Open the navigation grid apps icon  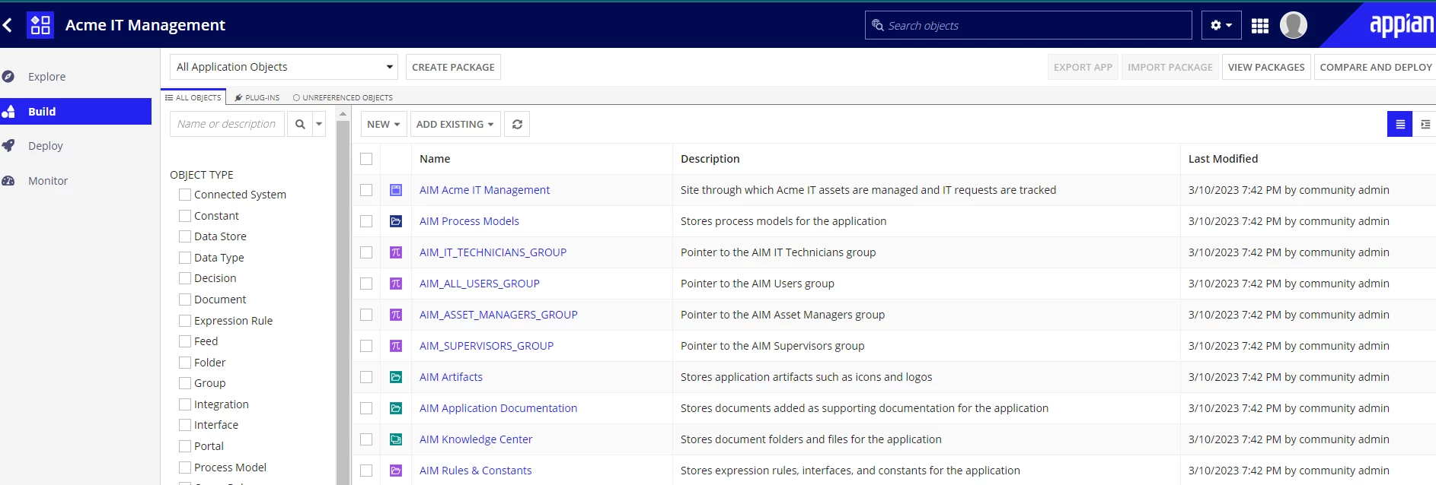pos(1260,26)
